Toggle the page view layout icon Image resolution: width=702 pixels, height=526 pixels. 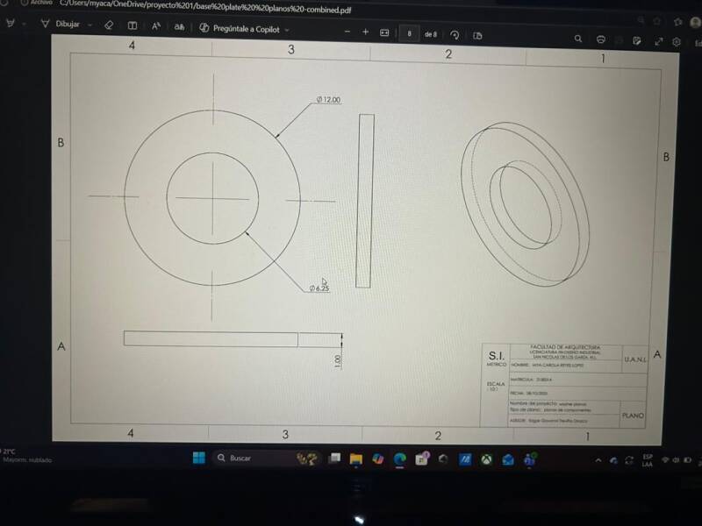(x=133, y=25)
